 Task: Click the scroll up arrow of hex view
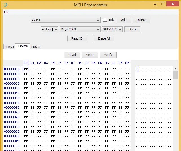tap(175, 69)
